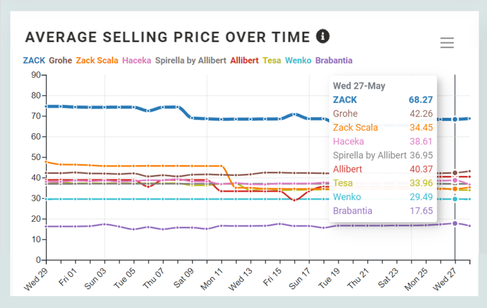487x308 pixels.
Task: Toggle the Grohe legend entry
Action: pos(60,60)
